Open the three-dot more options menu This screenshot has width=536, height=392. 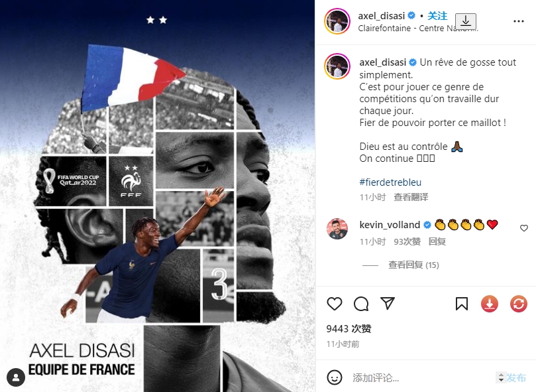click(519, 21)
